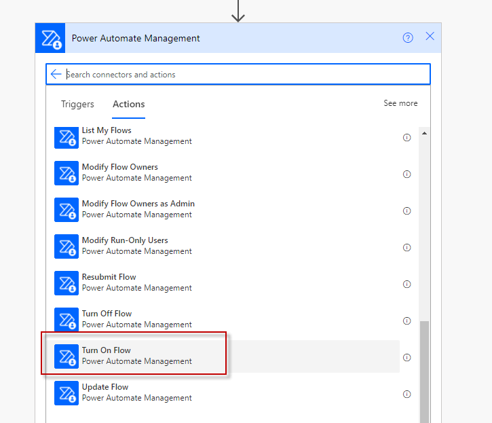This screenshot has width=492, height=423.
Task: Show info for Turn On Flow
Action: click(406, 358)
